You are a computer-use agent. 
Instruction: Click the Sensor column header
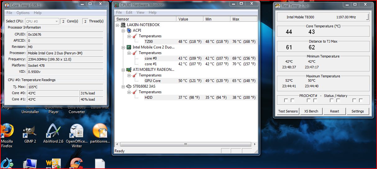pyautogui.click(x=145, y=19)
